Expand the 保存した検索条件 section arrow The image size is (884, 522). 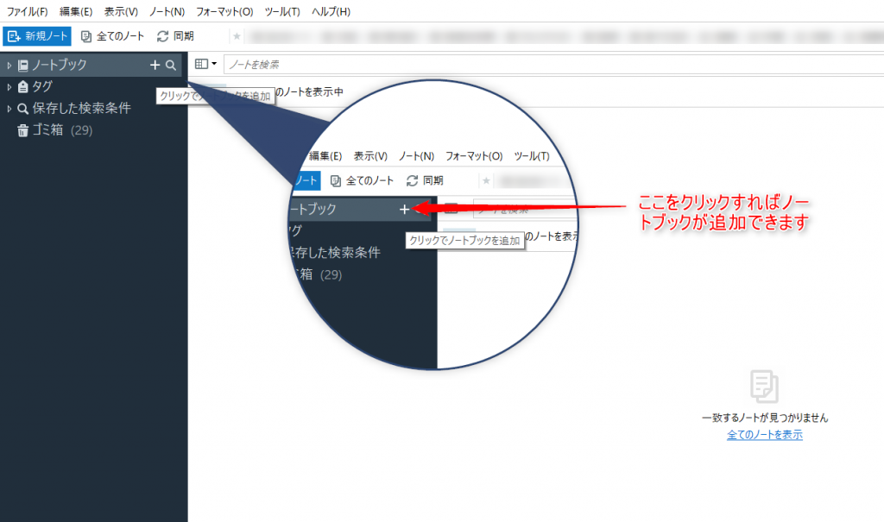[9, 109]
